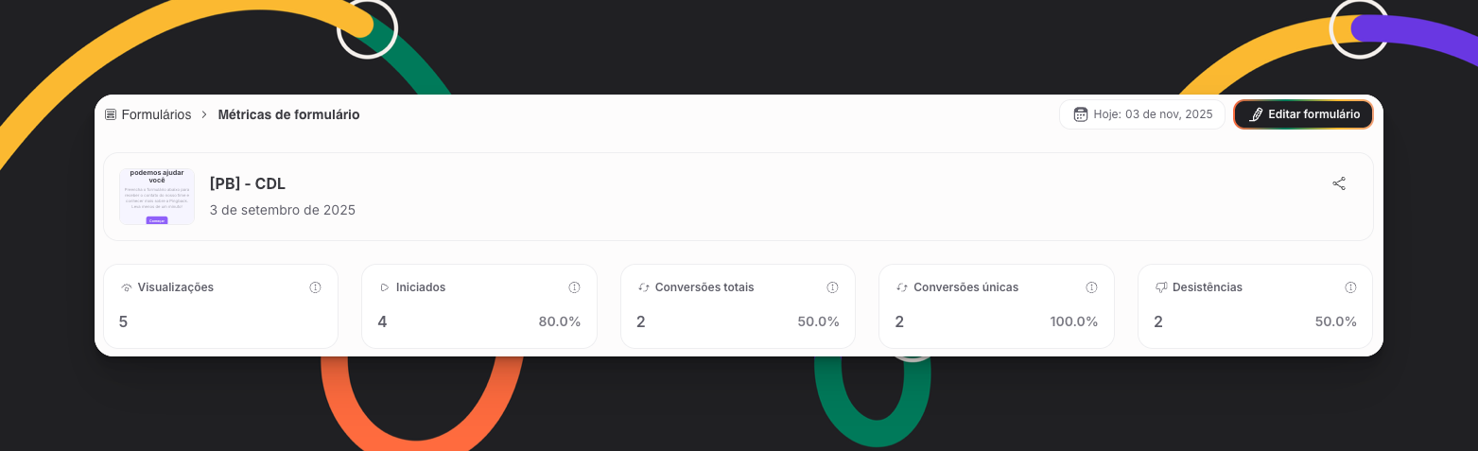Image resolution: width=1478 pixels, height=451 pixels.
Task: Click the Conversões únicas cycle icon
Action: pyautogui.click(x=902, y=287)
